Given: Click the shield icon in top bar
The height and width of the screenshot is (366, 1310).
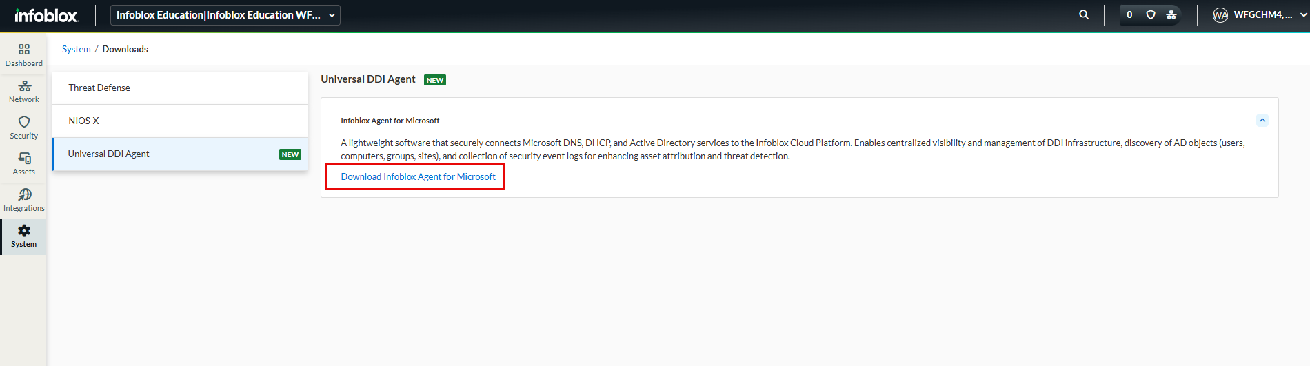Looking at the screenshot, I should point(1151,14).
